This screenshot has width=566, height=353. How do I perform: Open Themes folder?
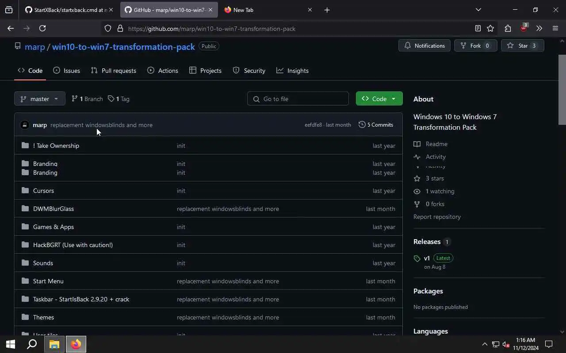coord(43,317)
